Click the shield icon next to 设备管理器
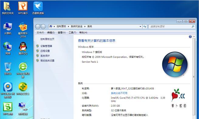199x119 pixels. 37,46
